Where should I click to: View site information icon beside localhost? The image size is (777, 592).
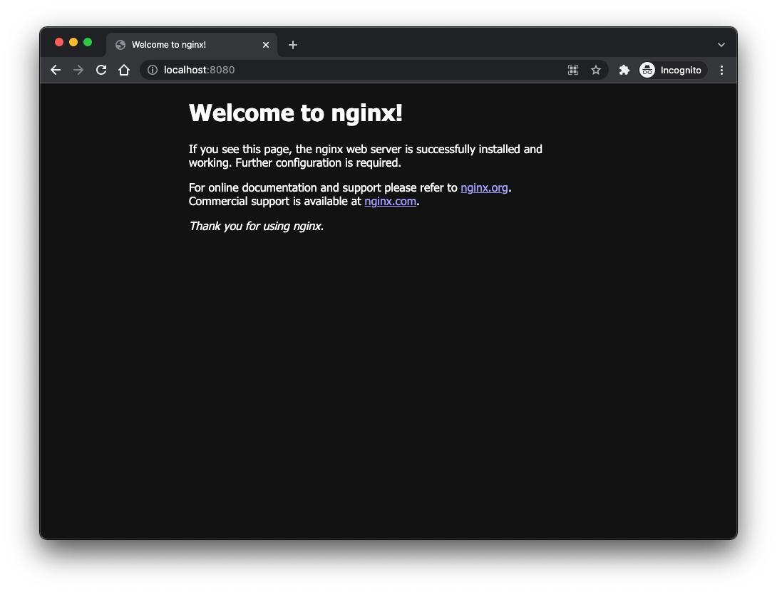(153, 70)
